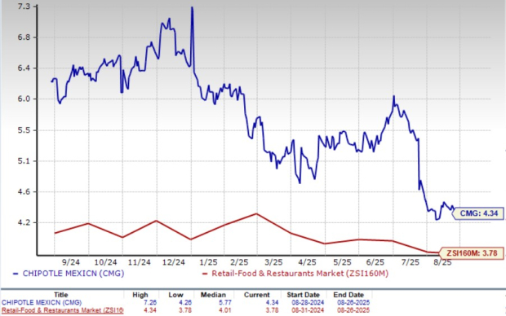
Task: Click the 3/25 x-axis label
Action: (x=273, y=262)
